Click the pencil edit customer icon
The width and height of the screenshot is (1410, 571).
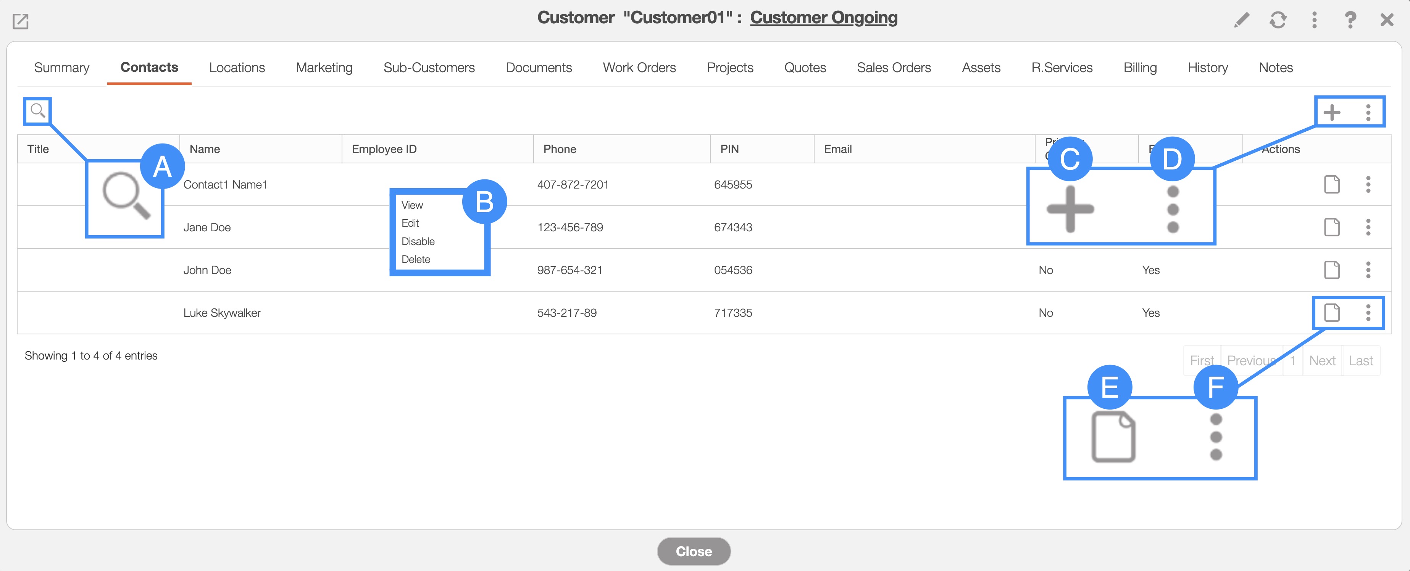point(1241,20)
